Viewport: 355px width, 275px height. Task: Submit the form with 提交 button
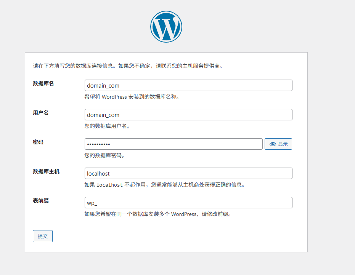[43, 236]
